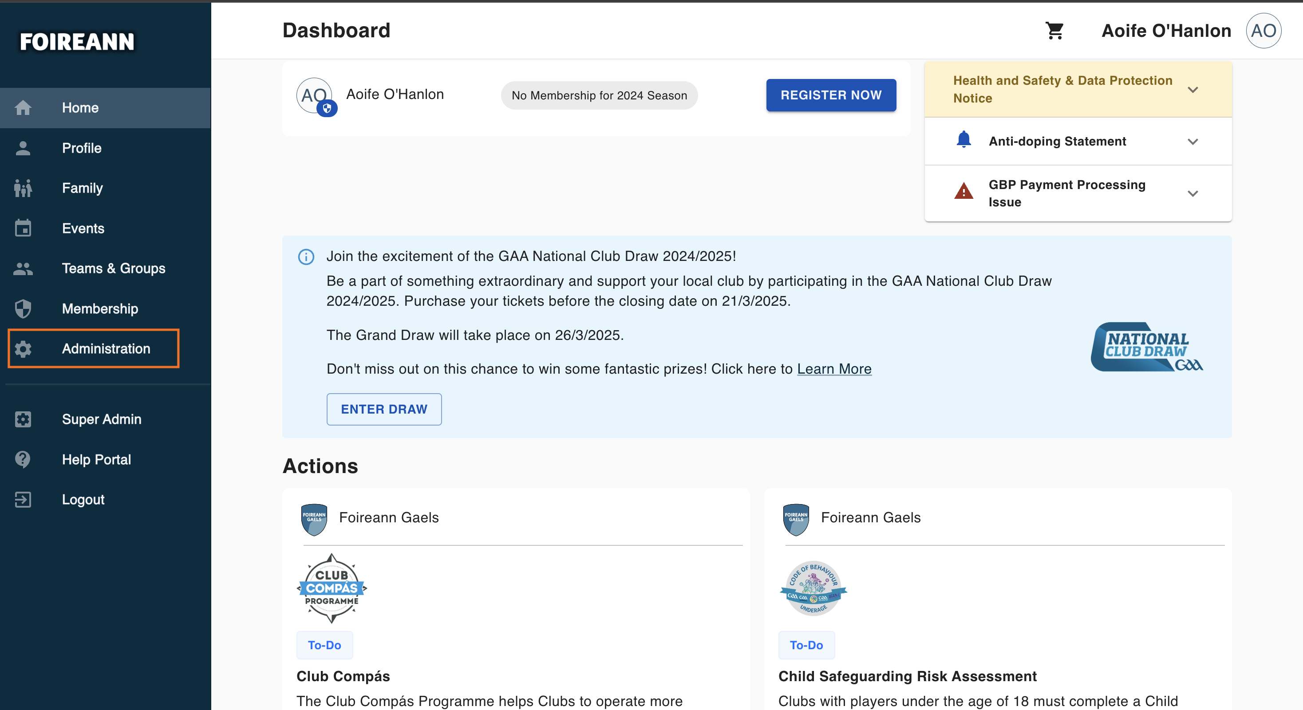
Task: Click the Grand Draw date sentence
Action: (x=475, y=335)
